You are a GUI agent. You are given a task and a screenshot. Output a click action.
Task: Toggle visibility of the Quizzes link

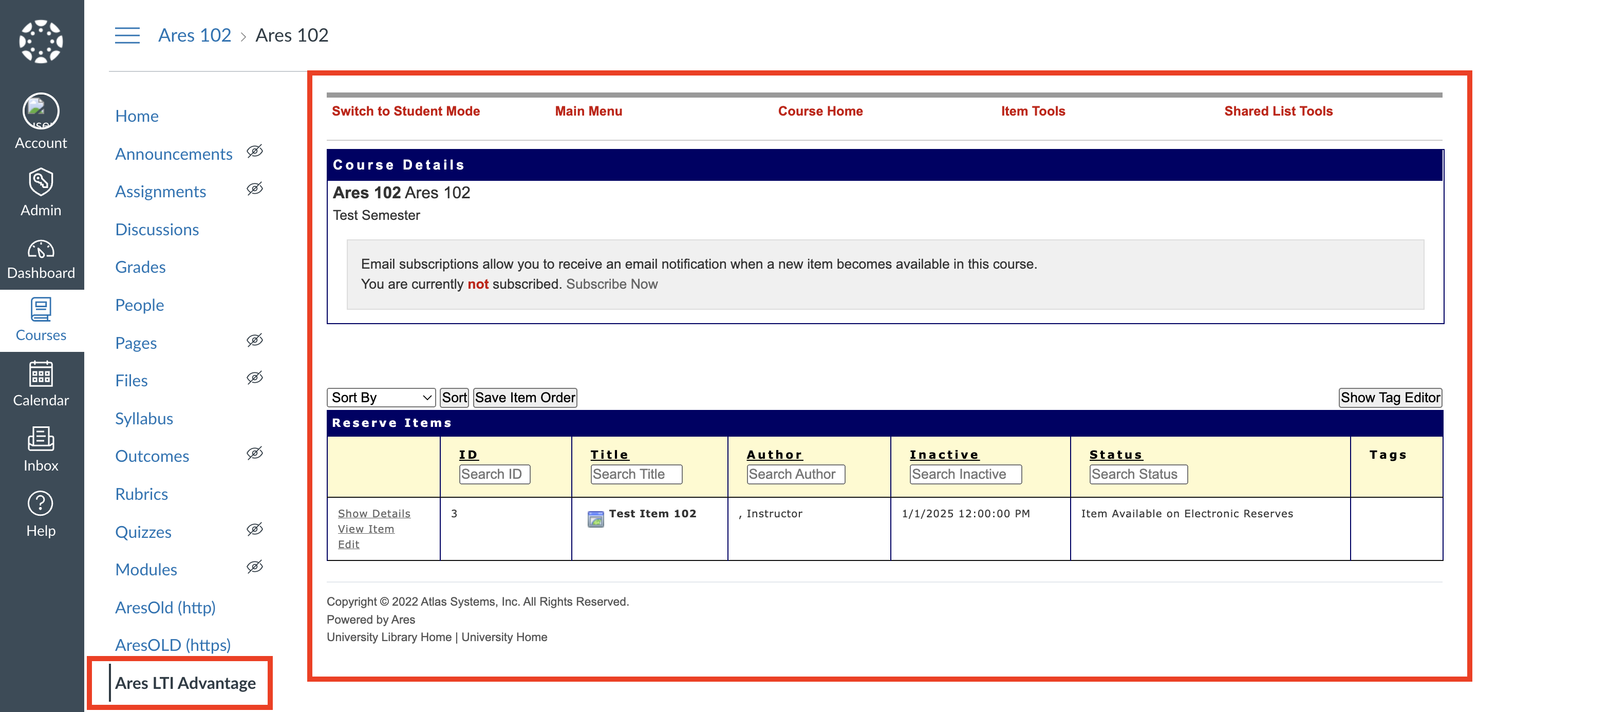255,530
